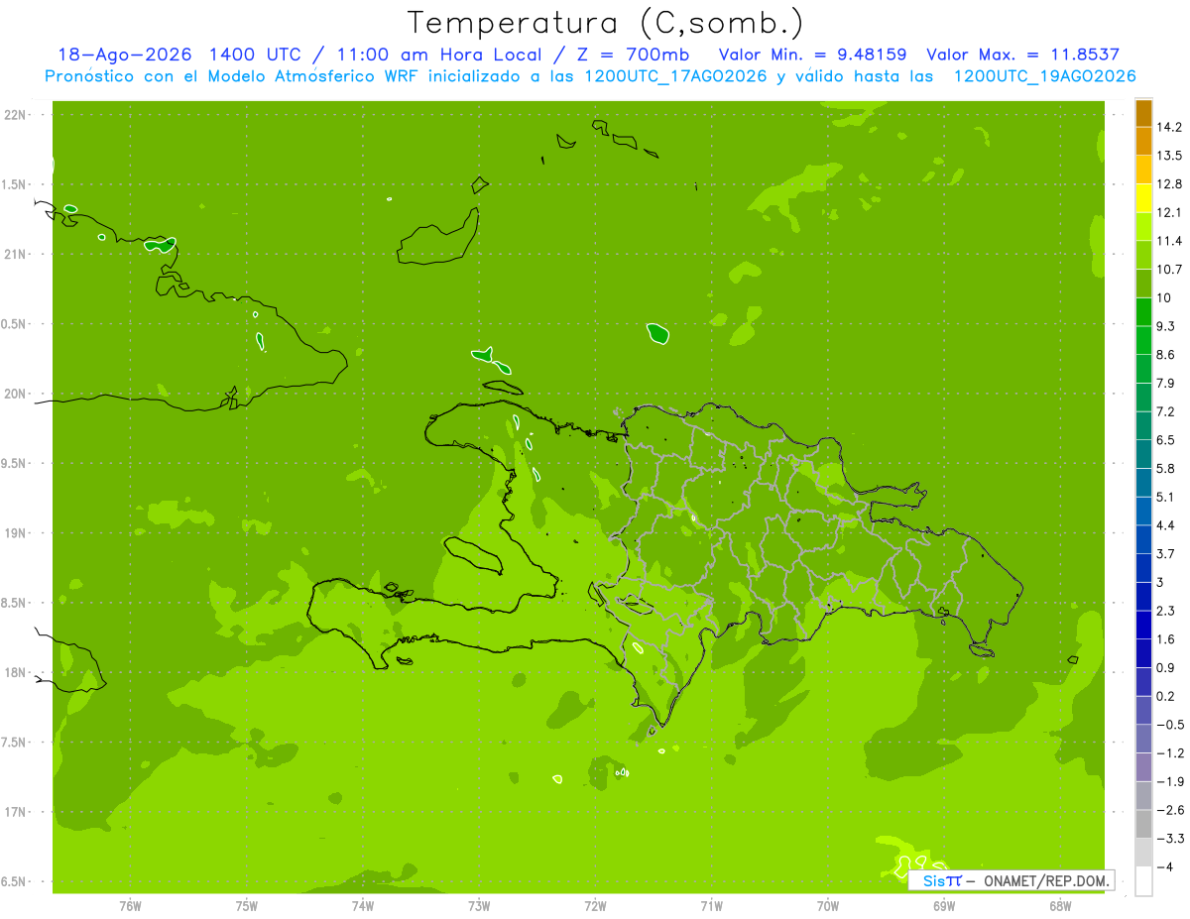The height and width of the screenshot is (919, 1190).
Task: Click '11:00 am Hora Local' text
Action: click(x=441, y=55)
